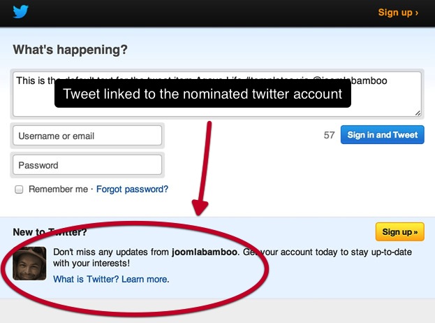The width and height of the screenshot is (435, 323).
Task: Click the bold joomlabamboo account name
Action: (x=205, y=252)
